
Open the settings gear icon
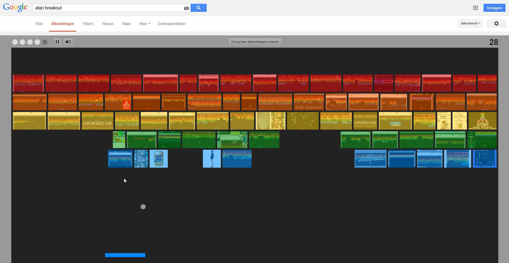pos(496,24)
